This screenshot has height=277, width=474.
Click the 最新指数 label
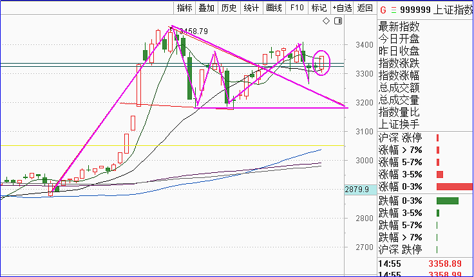tap(399, 26)
